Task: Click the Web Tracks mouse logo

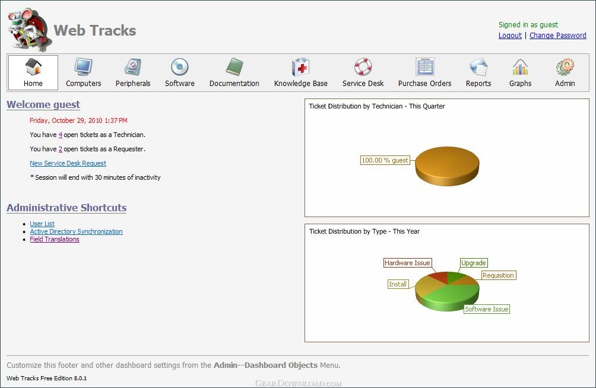Action: coord(28,30)
